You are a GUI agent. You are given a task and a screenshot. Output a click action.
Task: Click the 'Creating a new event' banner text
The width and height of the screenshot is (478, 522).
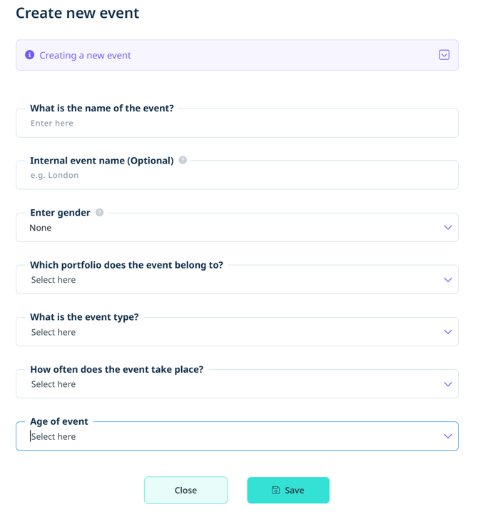click(x=85, y=55)
